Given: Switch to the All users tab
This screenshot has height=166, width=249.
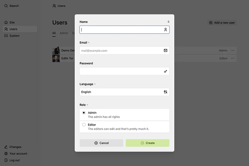Looking at the screenshot, I should [54, 33].
